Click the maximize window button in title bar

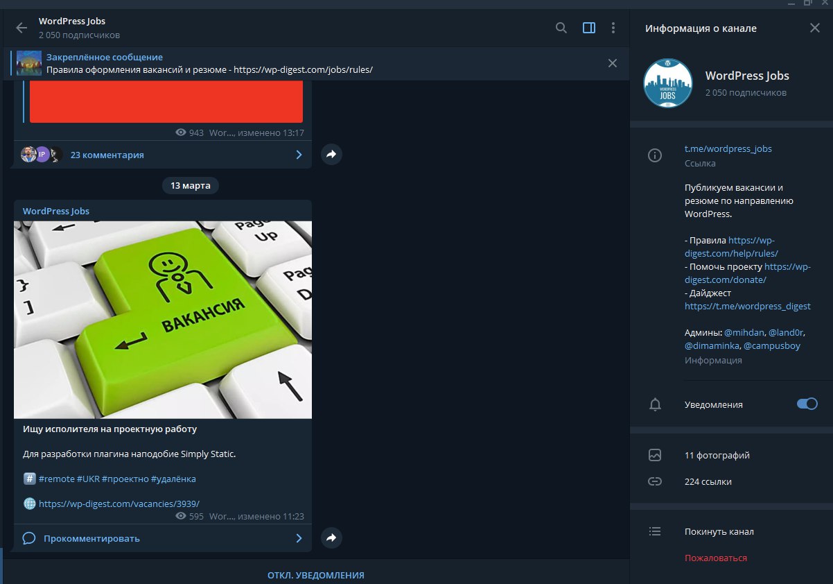click(x=807, y=3)
